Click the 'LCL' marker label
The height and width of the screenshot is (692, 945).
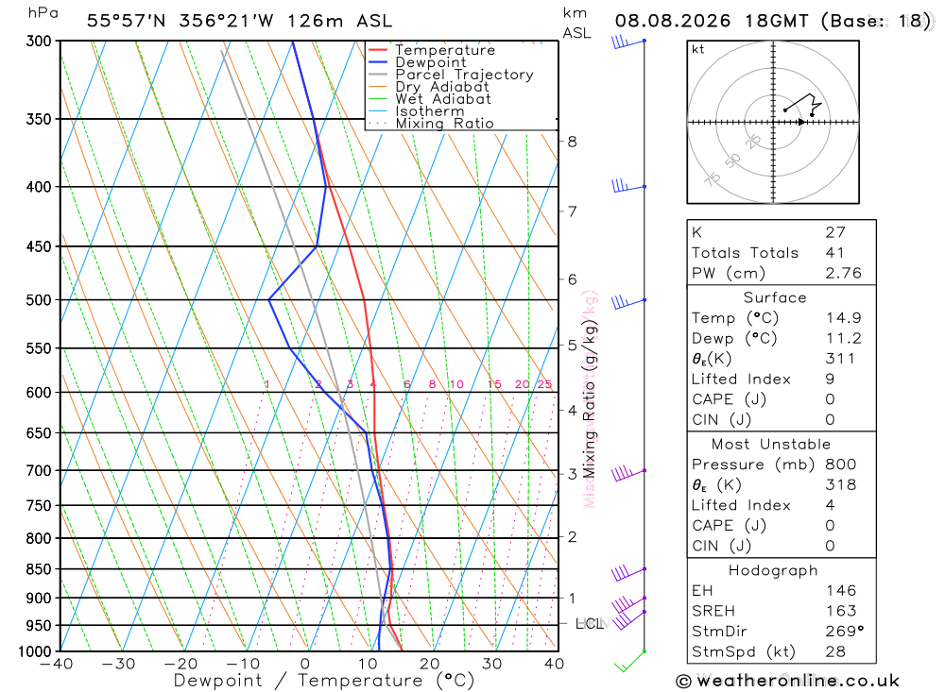coord(590,624)
